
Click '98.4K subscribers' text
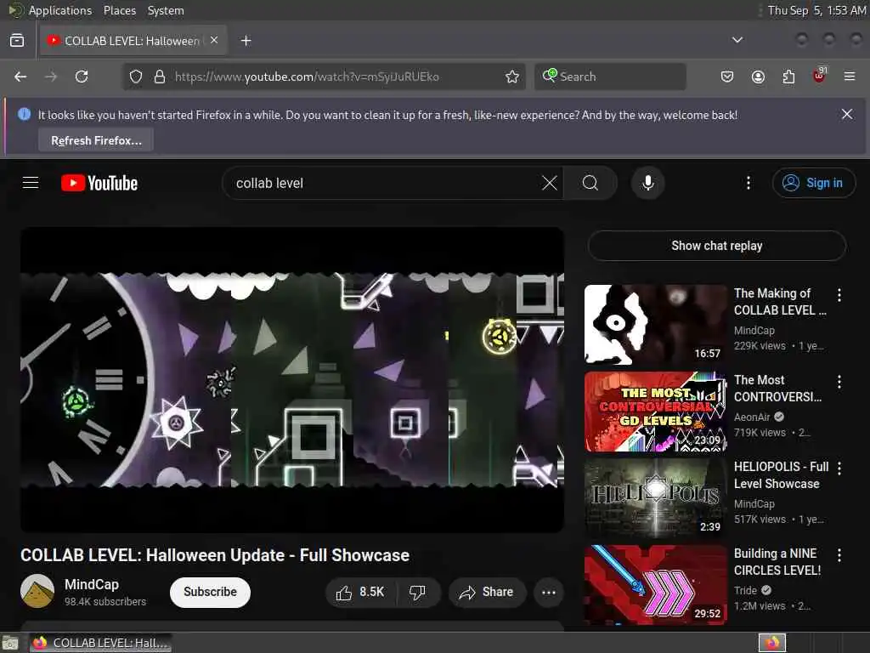(x=105, y=601)
